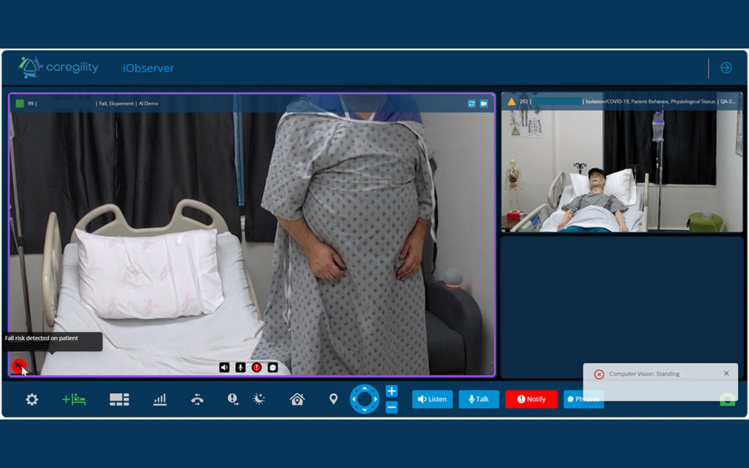This screenshot has height=468, width=749.
Task: Click the red alert overlay icon on video
Action: click(x=257, y=367)
